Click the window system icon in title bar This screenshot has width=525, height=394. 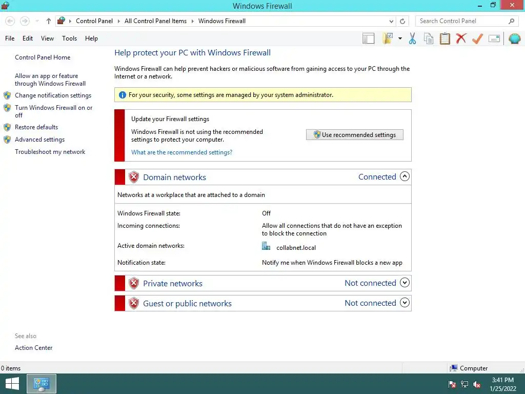pos(5,5)
